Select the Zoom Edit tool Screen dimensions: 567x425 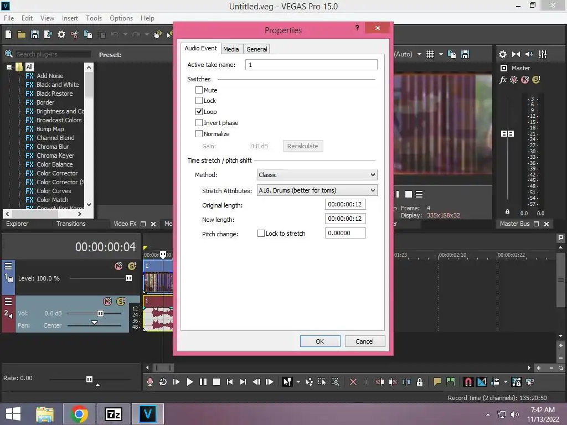[x=335, y=382]
